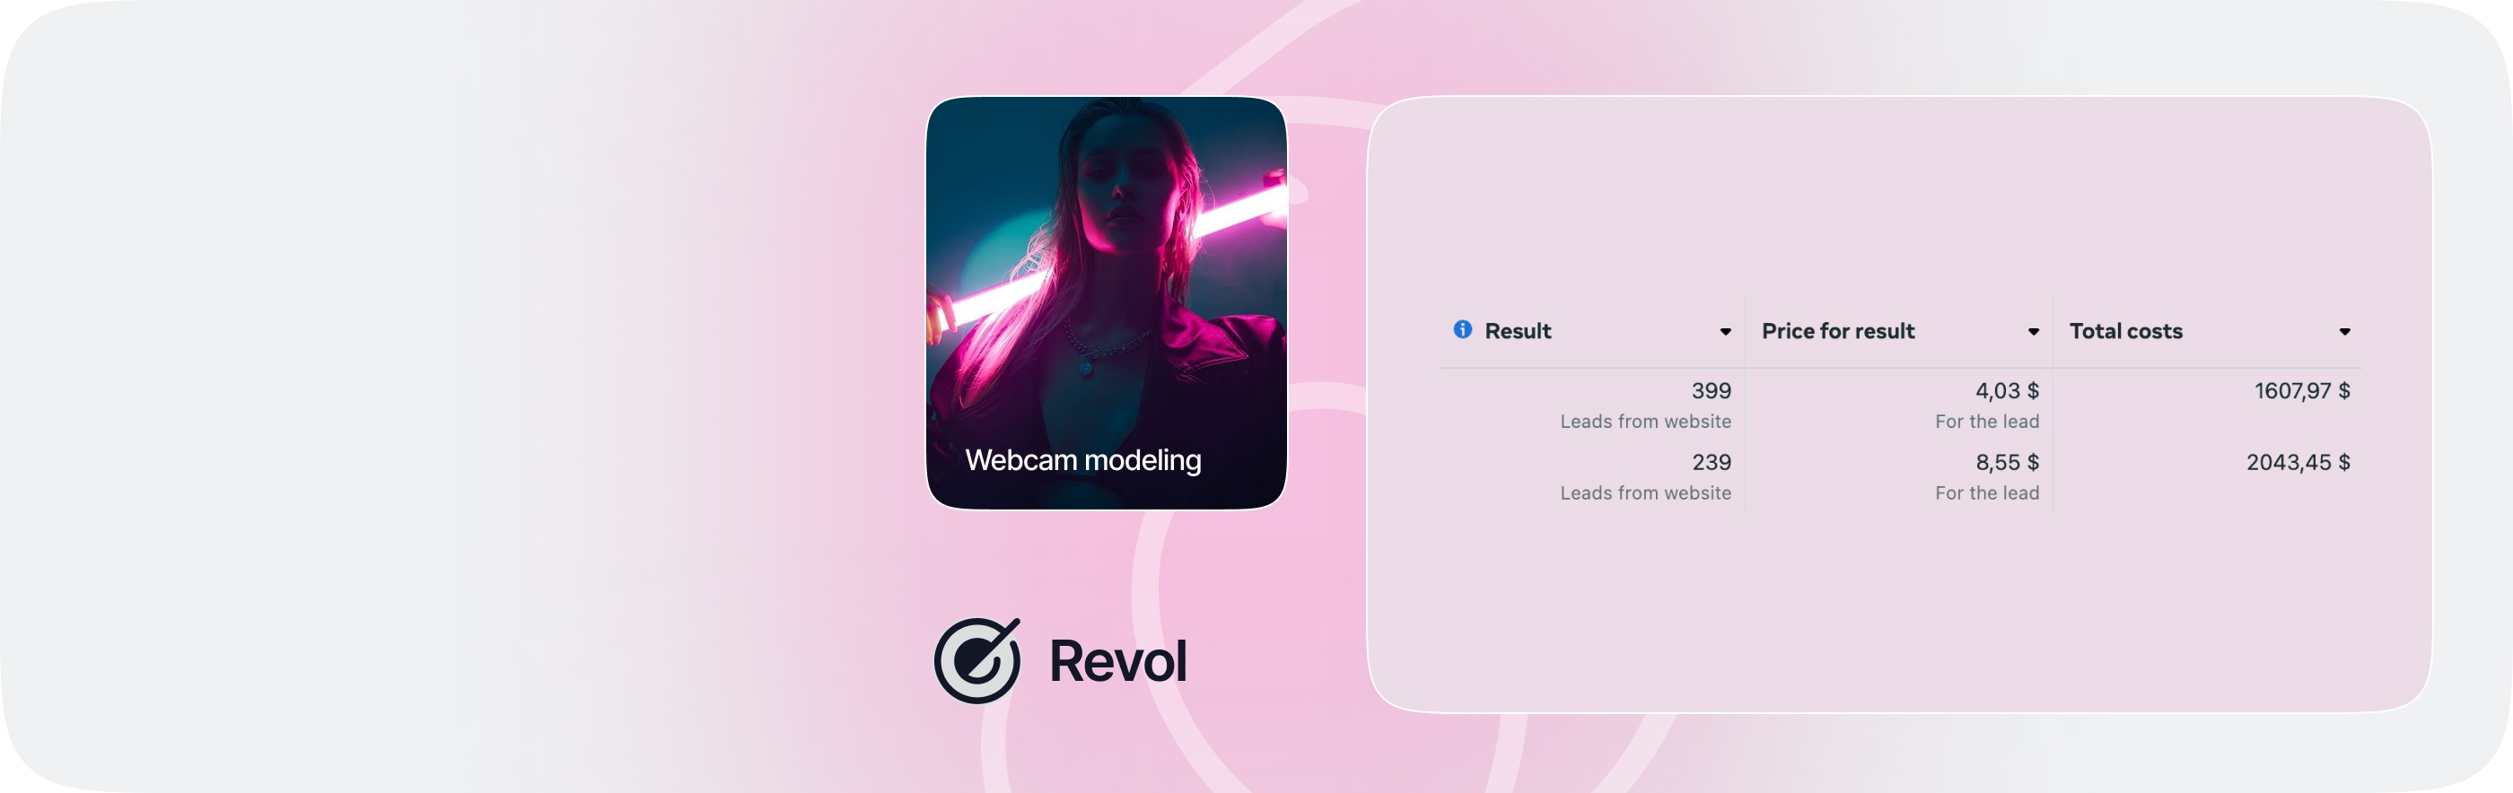Click the blue info icon beside Result
The height and width of the screenshot is (793, 2513).
[x=1462, y=330]
